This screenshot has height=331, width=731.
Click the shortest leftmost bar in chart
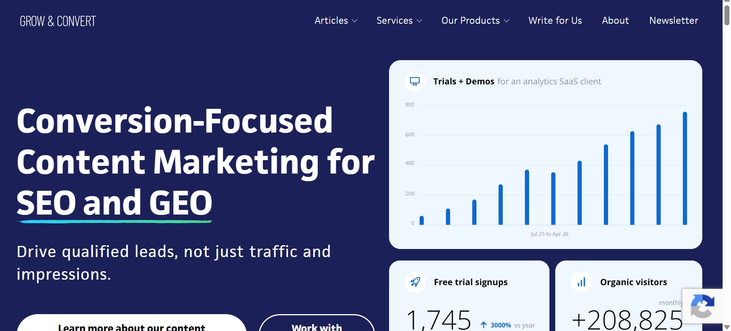click(422, 220)
